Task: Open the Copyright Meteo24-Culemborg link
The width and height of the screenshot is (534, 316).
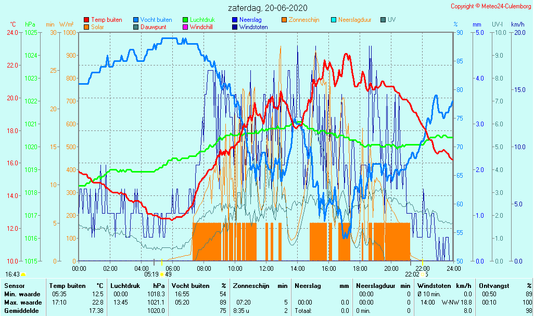Action: [x=491, y=6]
